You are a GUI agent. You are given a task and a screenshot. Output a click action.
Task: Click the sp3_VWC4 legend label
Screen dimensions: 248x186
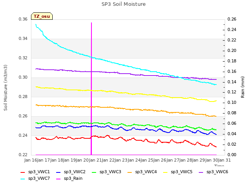[x=146, y=172]
